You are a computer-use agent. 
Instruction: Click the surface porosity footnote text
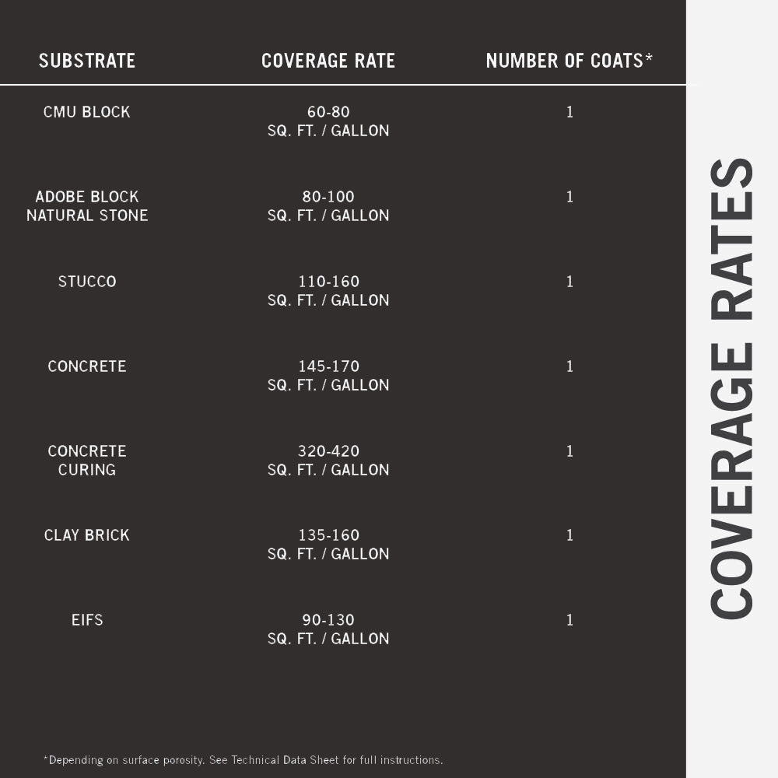243,760
